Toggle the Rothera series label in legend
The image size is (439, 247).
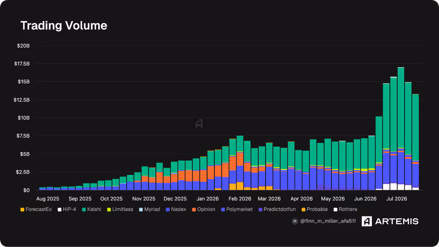click(348, 210)
